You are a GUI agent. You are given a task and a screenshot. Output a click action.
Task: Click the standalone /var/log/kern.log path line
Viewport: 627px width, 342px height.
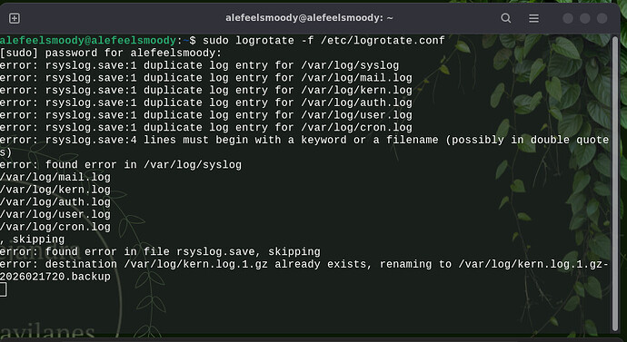(55, 190)
